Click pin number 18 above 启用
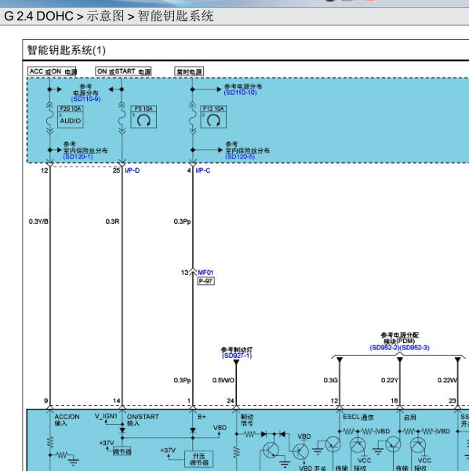This screenshot has height=471, width=469. click(394, 400)
